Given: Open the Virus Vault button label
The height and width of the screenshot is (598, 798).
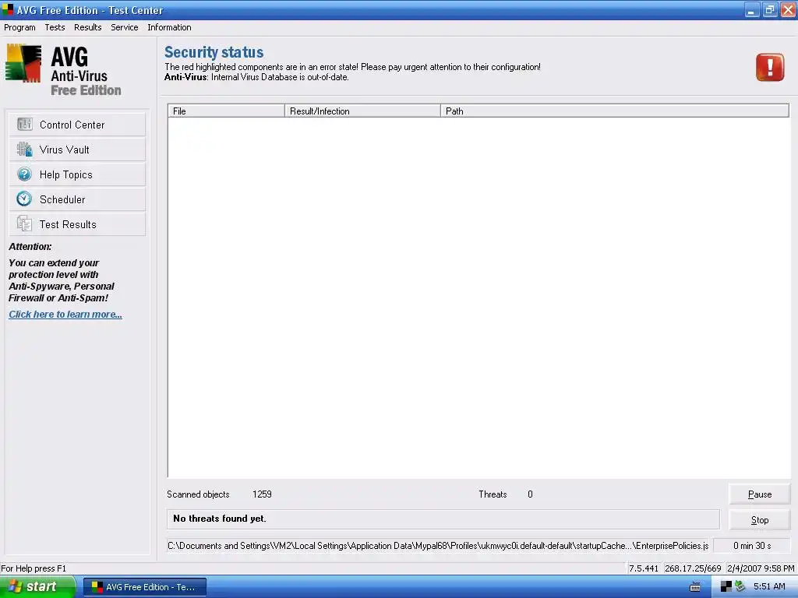Looking at the screenshot, I should tap(64, 149).
